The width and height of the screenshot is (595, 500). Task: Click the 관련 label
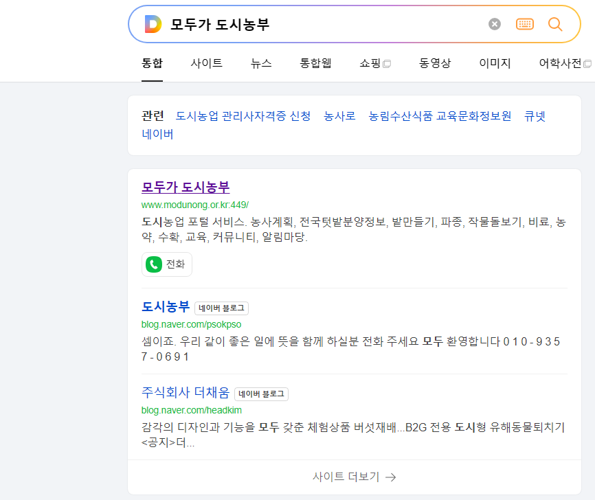point(153,116)
